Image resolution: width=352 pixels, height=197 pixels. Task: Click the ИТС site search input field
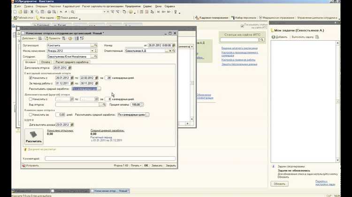point(239,40)
